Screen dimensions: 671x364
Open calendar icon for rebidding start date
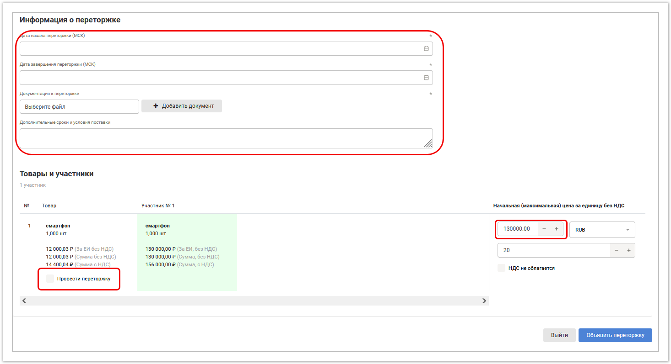(x=426, y=48)
